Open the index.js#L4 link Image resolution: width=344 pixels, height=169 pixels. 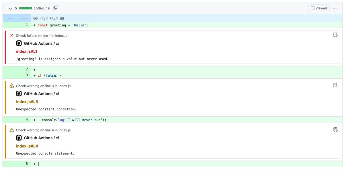27,146
